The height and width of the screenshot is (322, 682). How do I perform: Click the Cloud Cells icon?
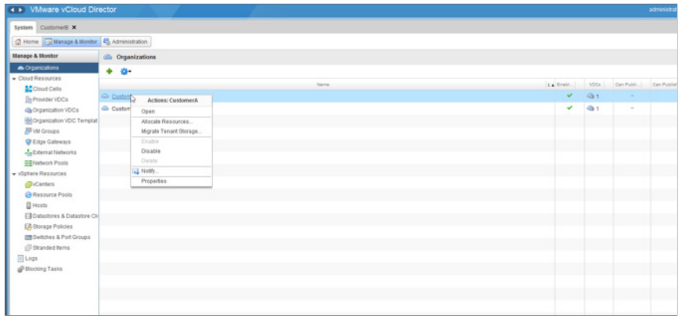[x=29, y=89]
